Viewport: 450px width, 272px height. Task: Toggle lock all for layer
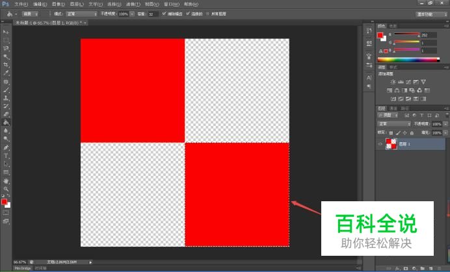point(412,133)
